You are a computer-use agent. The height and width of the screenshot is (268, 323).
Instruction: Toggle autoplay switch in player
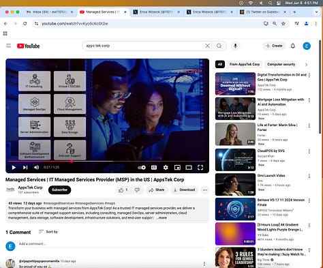click(142, 168)
